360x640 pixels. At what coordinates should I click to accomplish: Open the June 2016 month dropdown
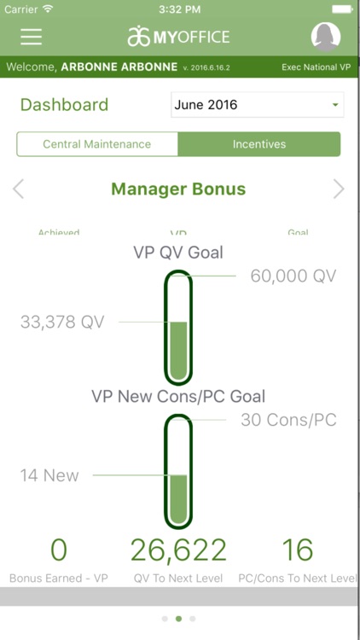[257, 105]
